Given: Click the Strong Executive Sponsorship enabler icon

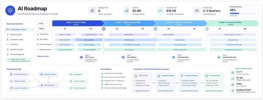Looking at the screenshot, I should point(102,73).
